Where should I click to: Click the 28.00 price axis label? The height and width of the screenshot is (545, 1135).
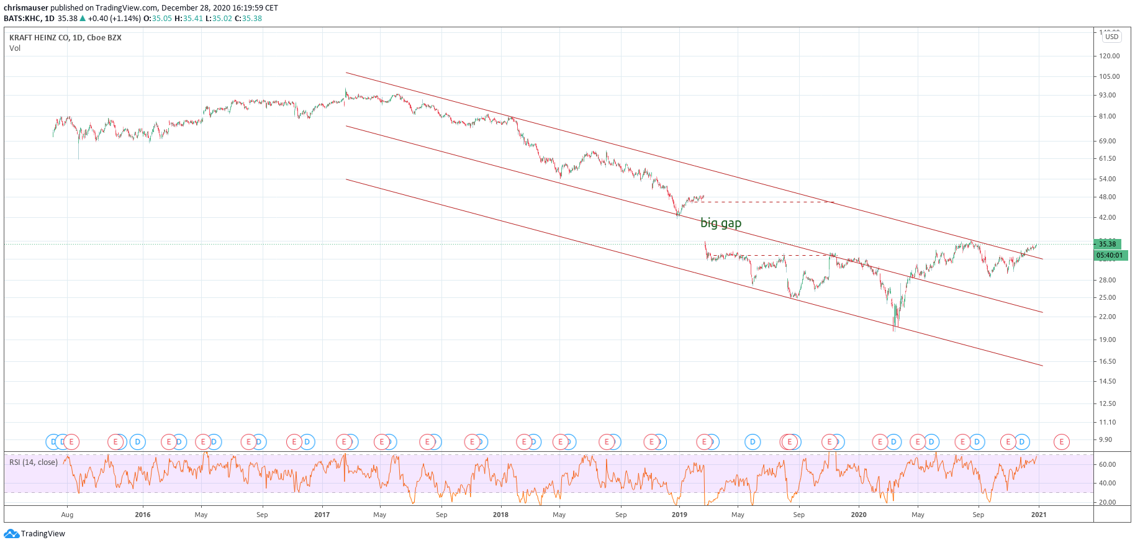[1108, 280]
